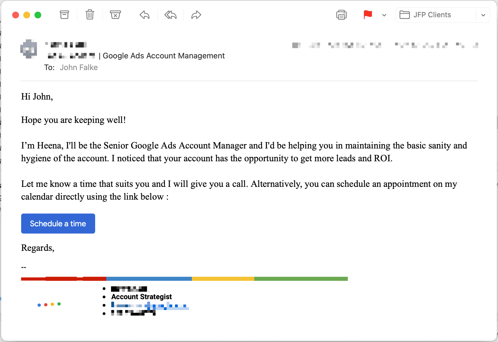Reply all to this message
This screenshot has width=498, height=342.
(170, 15)
